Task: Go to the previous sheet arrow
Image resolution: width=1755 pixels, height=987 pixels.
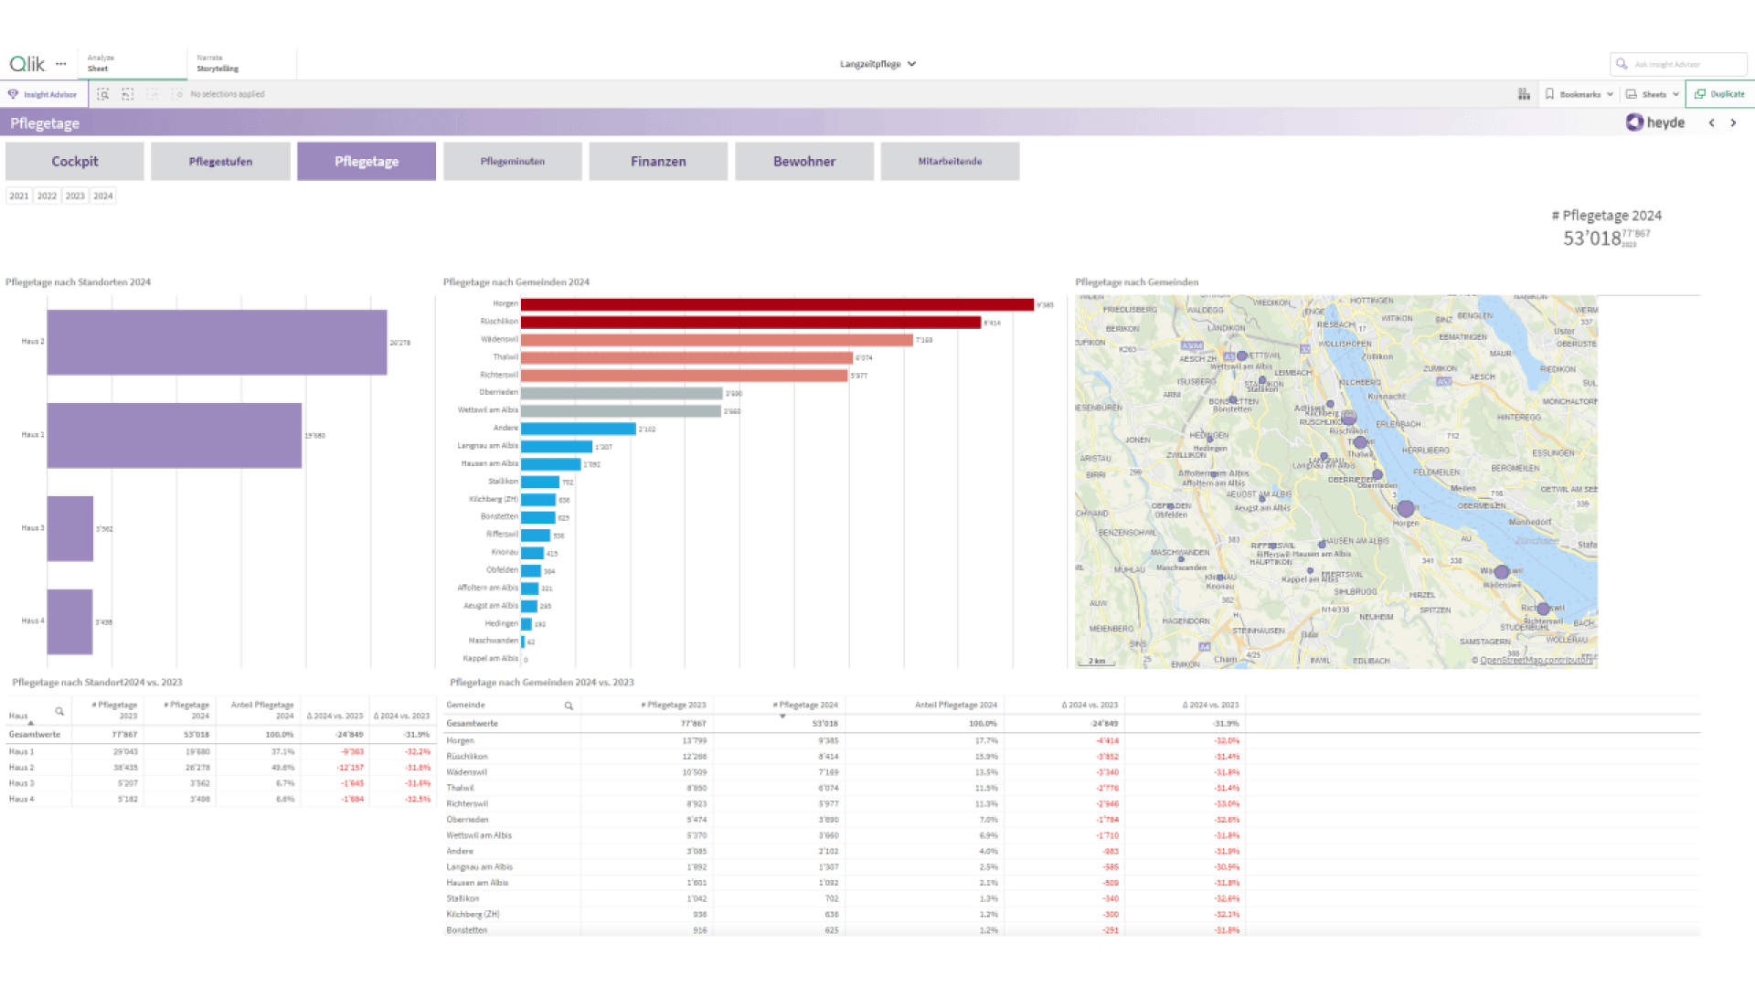Action: click(1711, 122)
